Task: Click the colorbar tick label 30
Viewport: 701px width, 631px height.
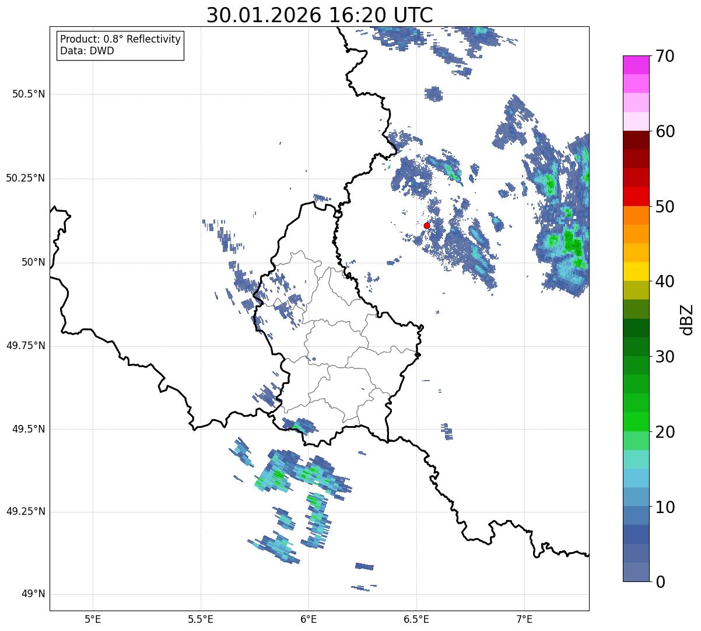Action: coord(665,357)
